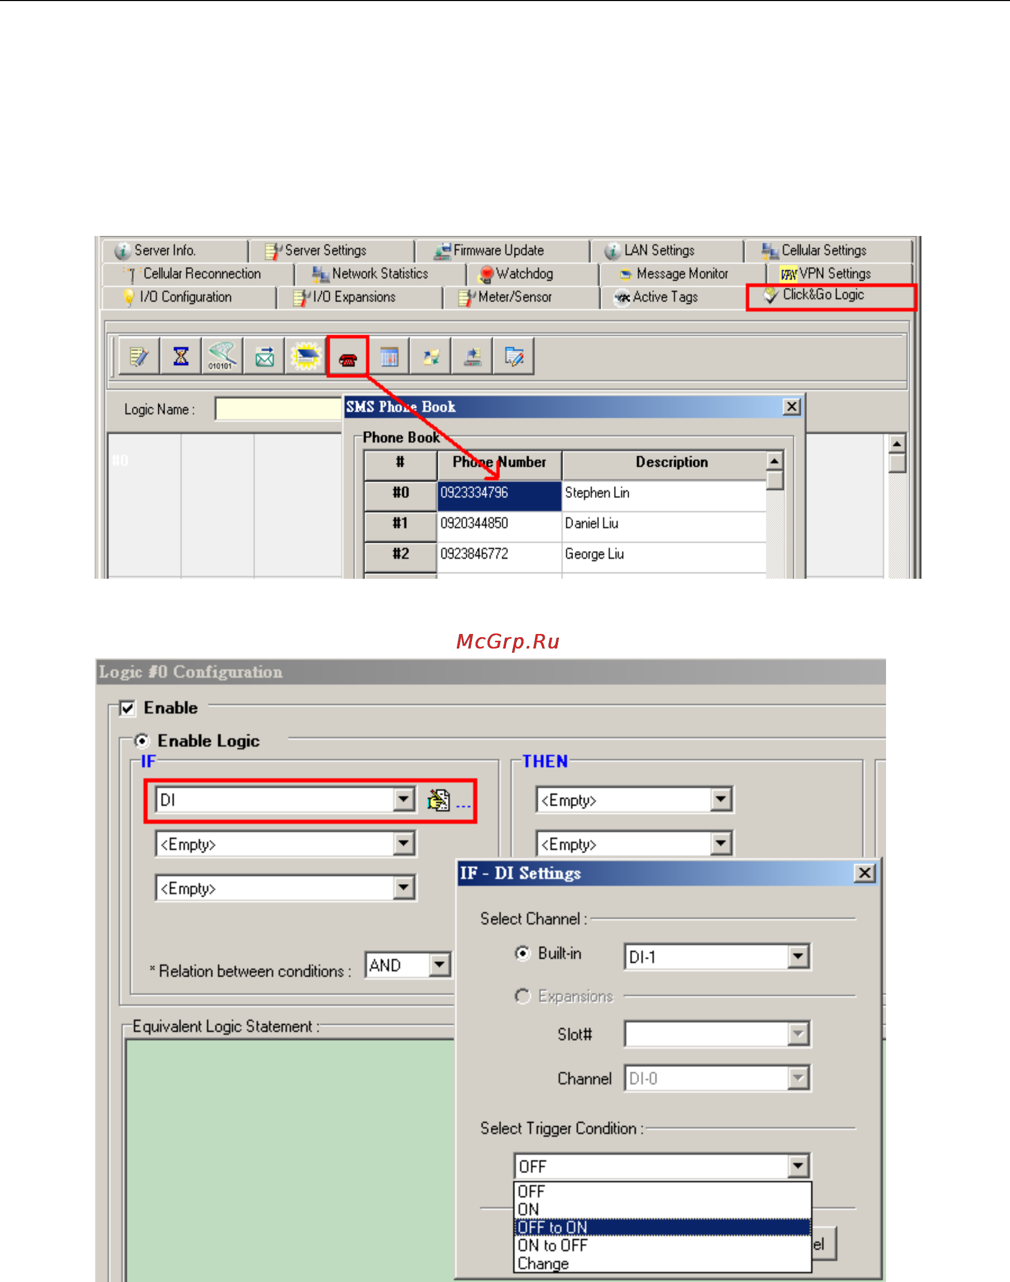1010x1282 pixels.
Task: Click the folder-with-pencil toolbar icon
Action: click(514, 356)
